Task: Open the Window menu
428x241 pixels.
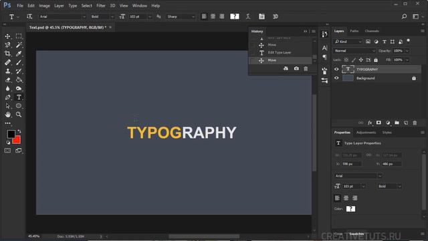Action: pyautogui.click(x=140, y=5)
